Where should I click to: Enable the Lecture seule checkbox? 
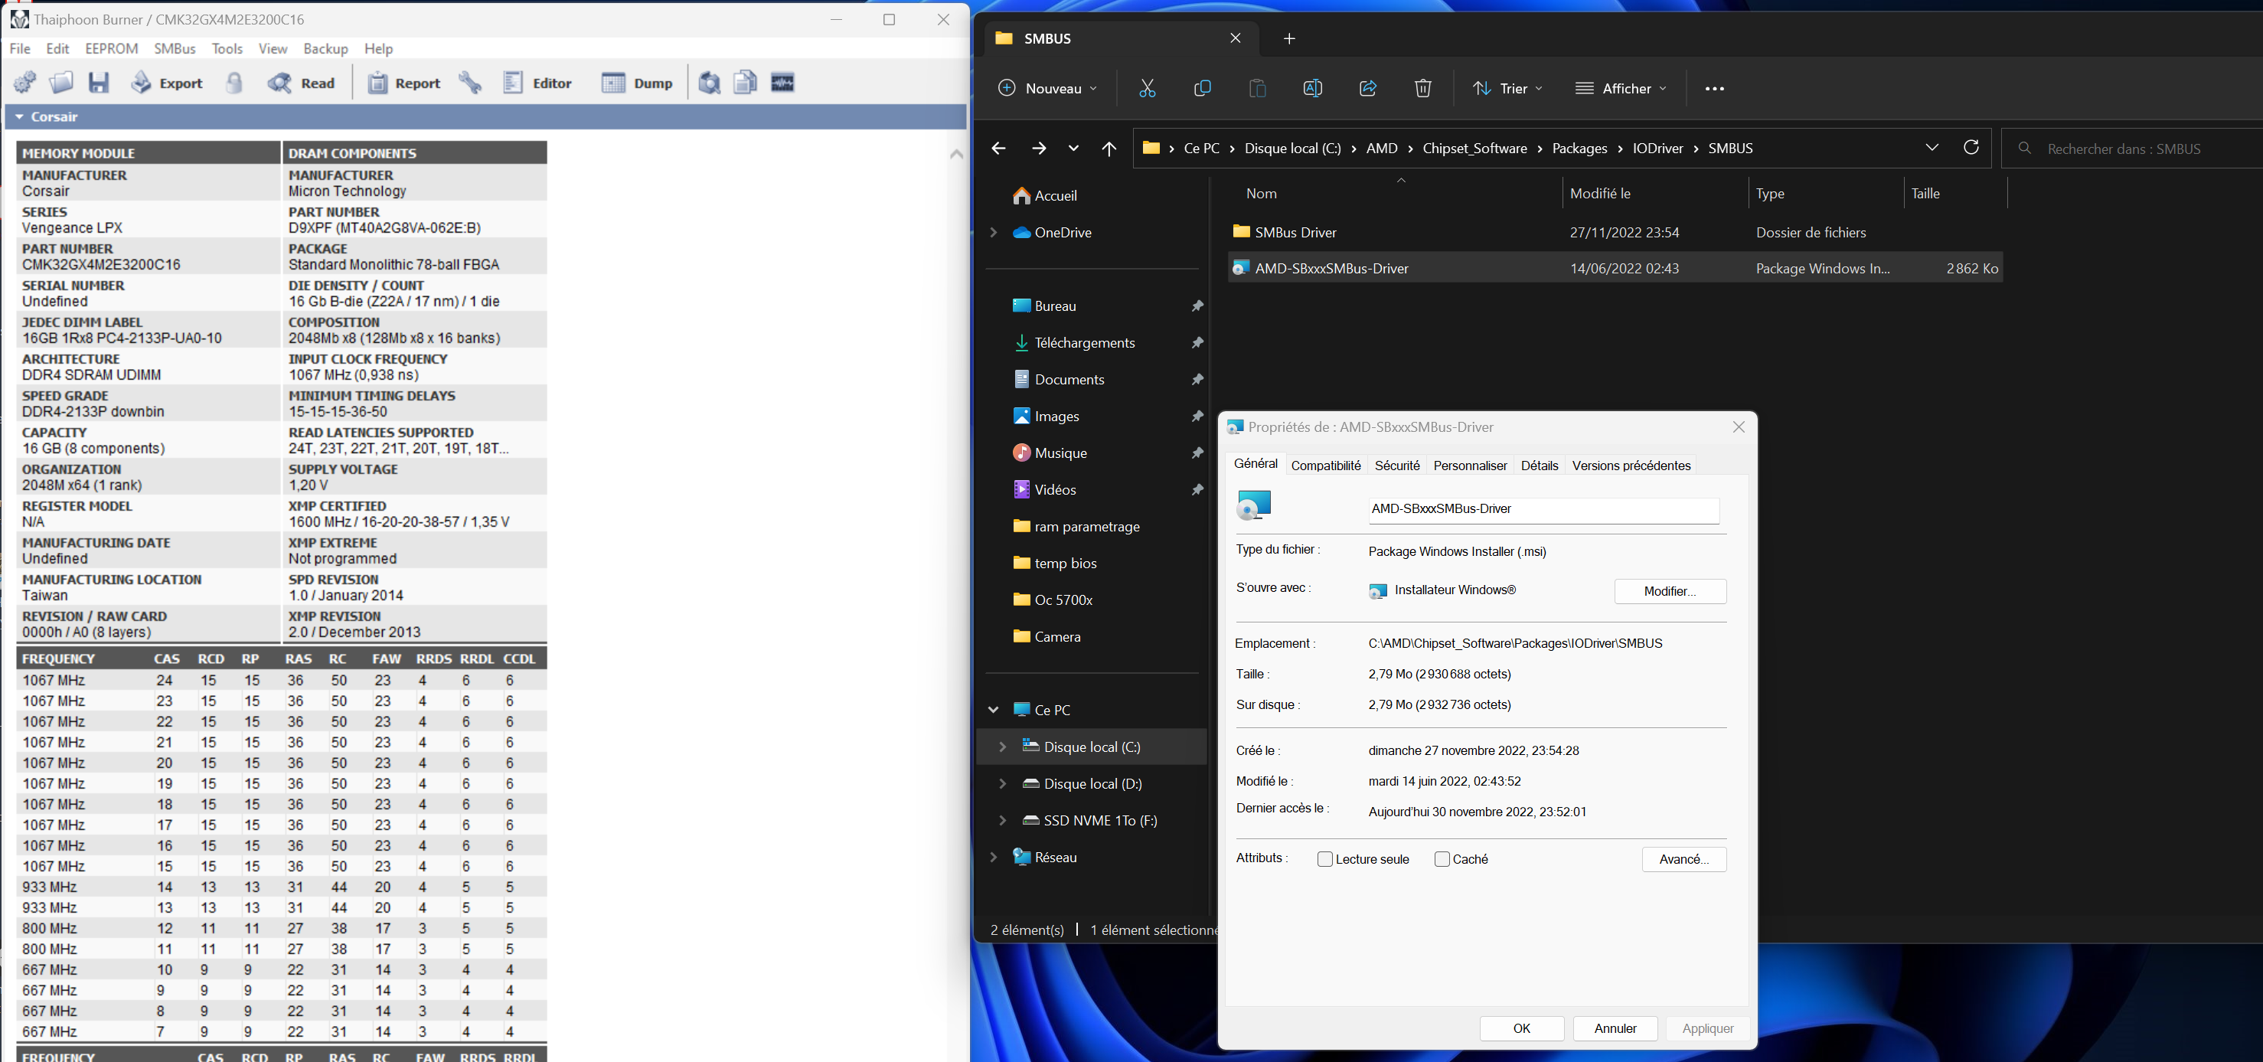pyautogui.click(x=1324, y=859)
